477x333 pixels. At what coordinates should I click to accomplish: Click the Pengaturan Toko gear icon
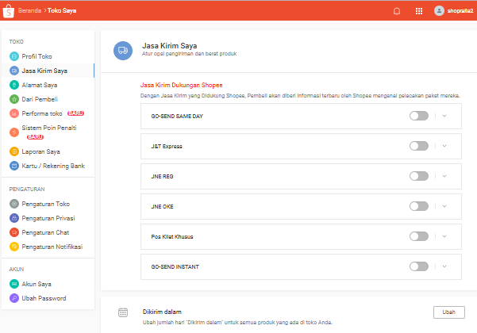[x=14, y=204]
